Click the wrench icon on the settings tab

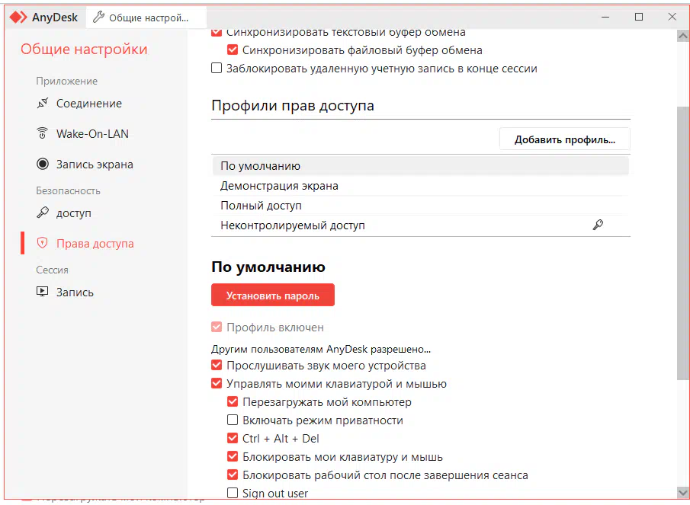tap(98, 18)
